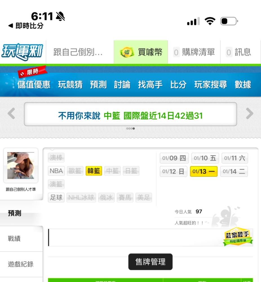Show the next banner with right arrow
Screen dimensions: 261x282
point(249,113)
